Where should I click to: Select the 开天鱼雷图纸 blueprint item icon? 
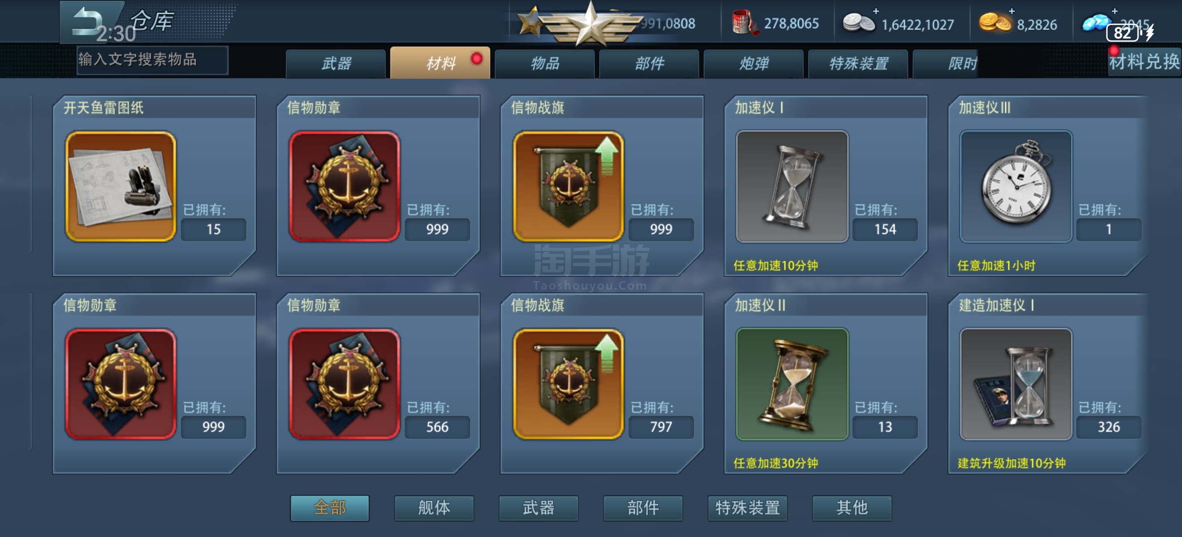[121, 186]
